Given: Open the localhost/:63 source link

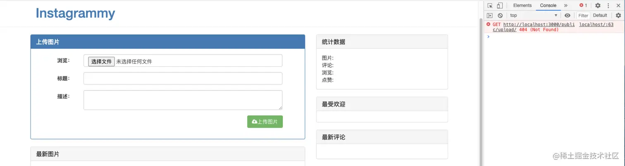Looking at the screenshot, I should pyautogui.click(x=596, y=24).
